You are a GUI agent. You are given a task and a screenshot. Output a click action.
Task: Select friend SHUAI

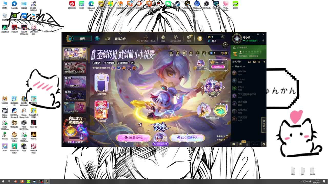(248, 88)
